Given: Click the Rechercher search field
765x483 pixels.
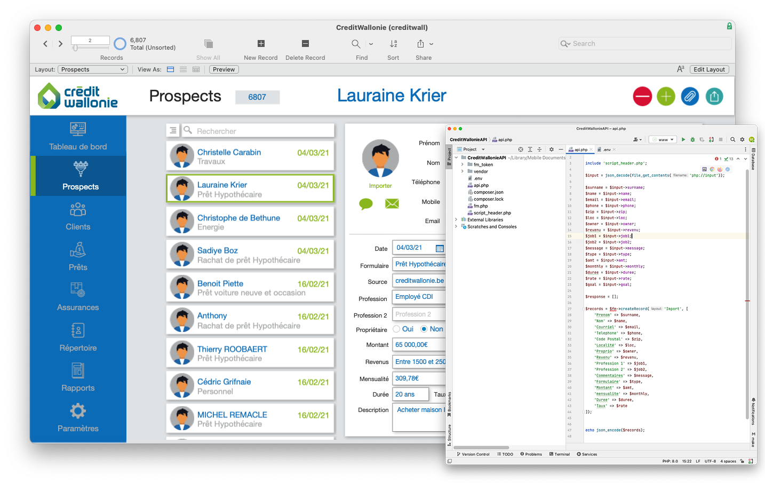Looking at the screenshot, I should click(258, 131).
